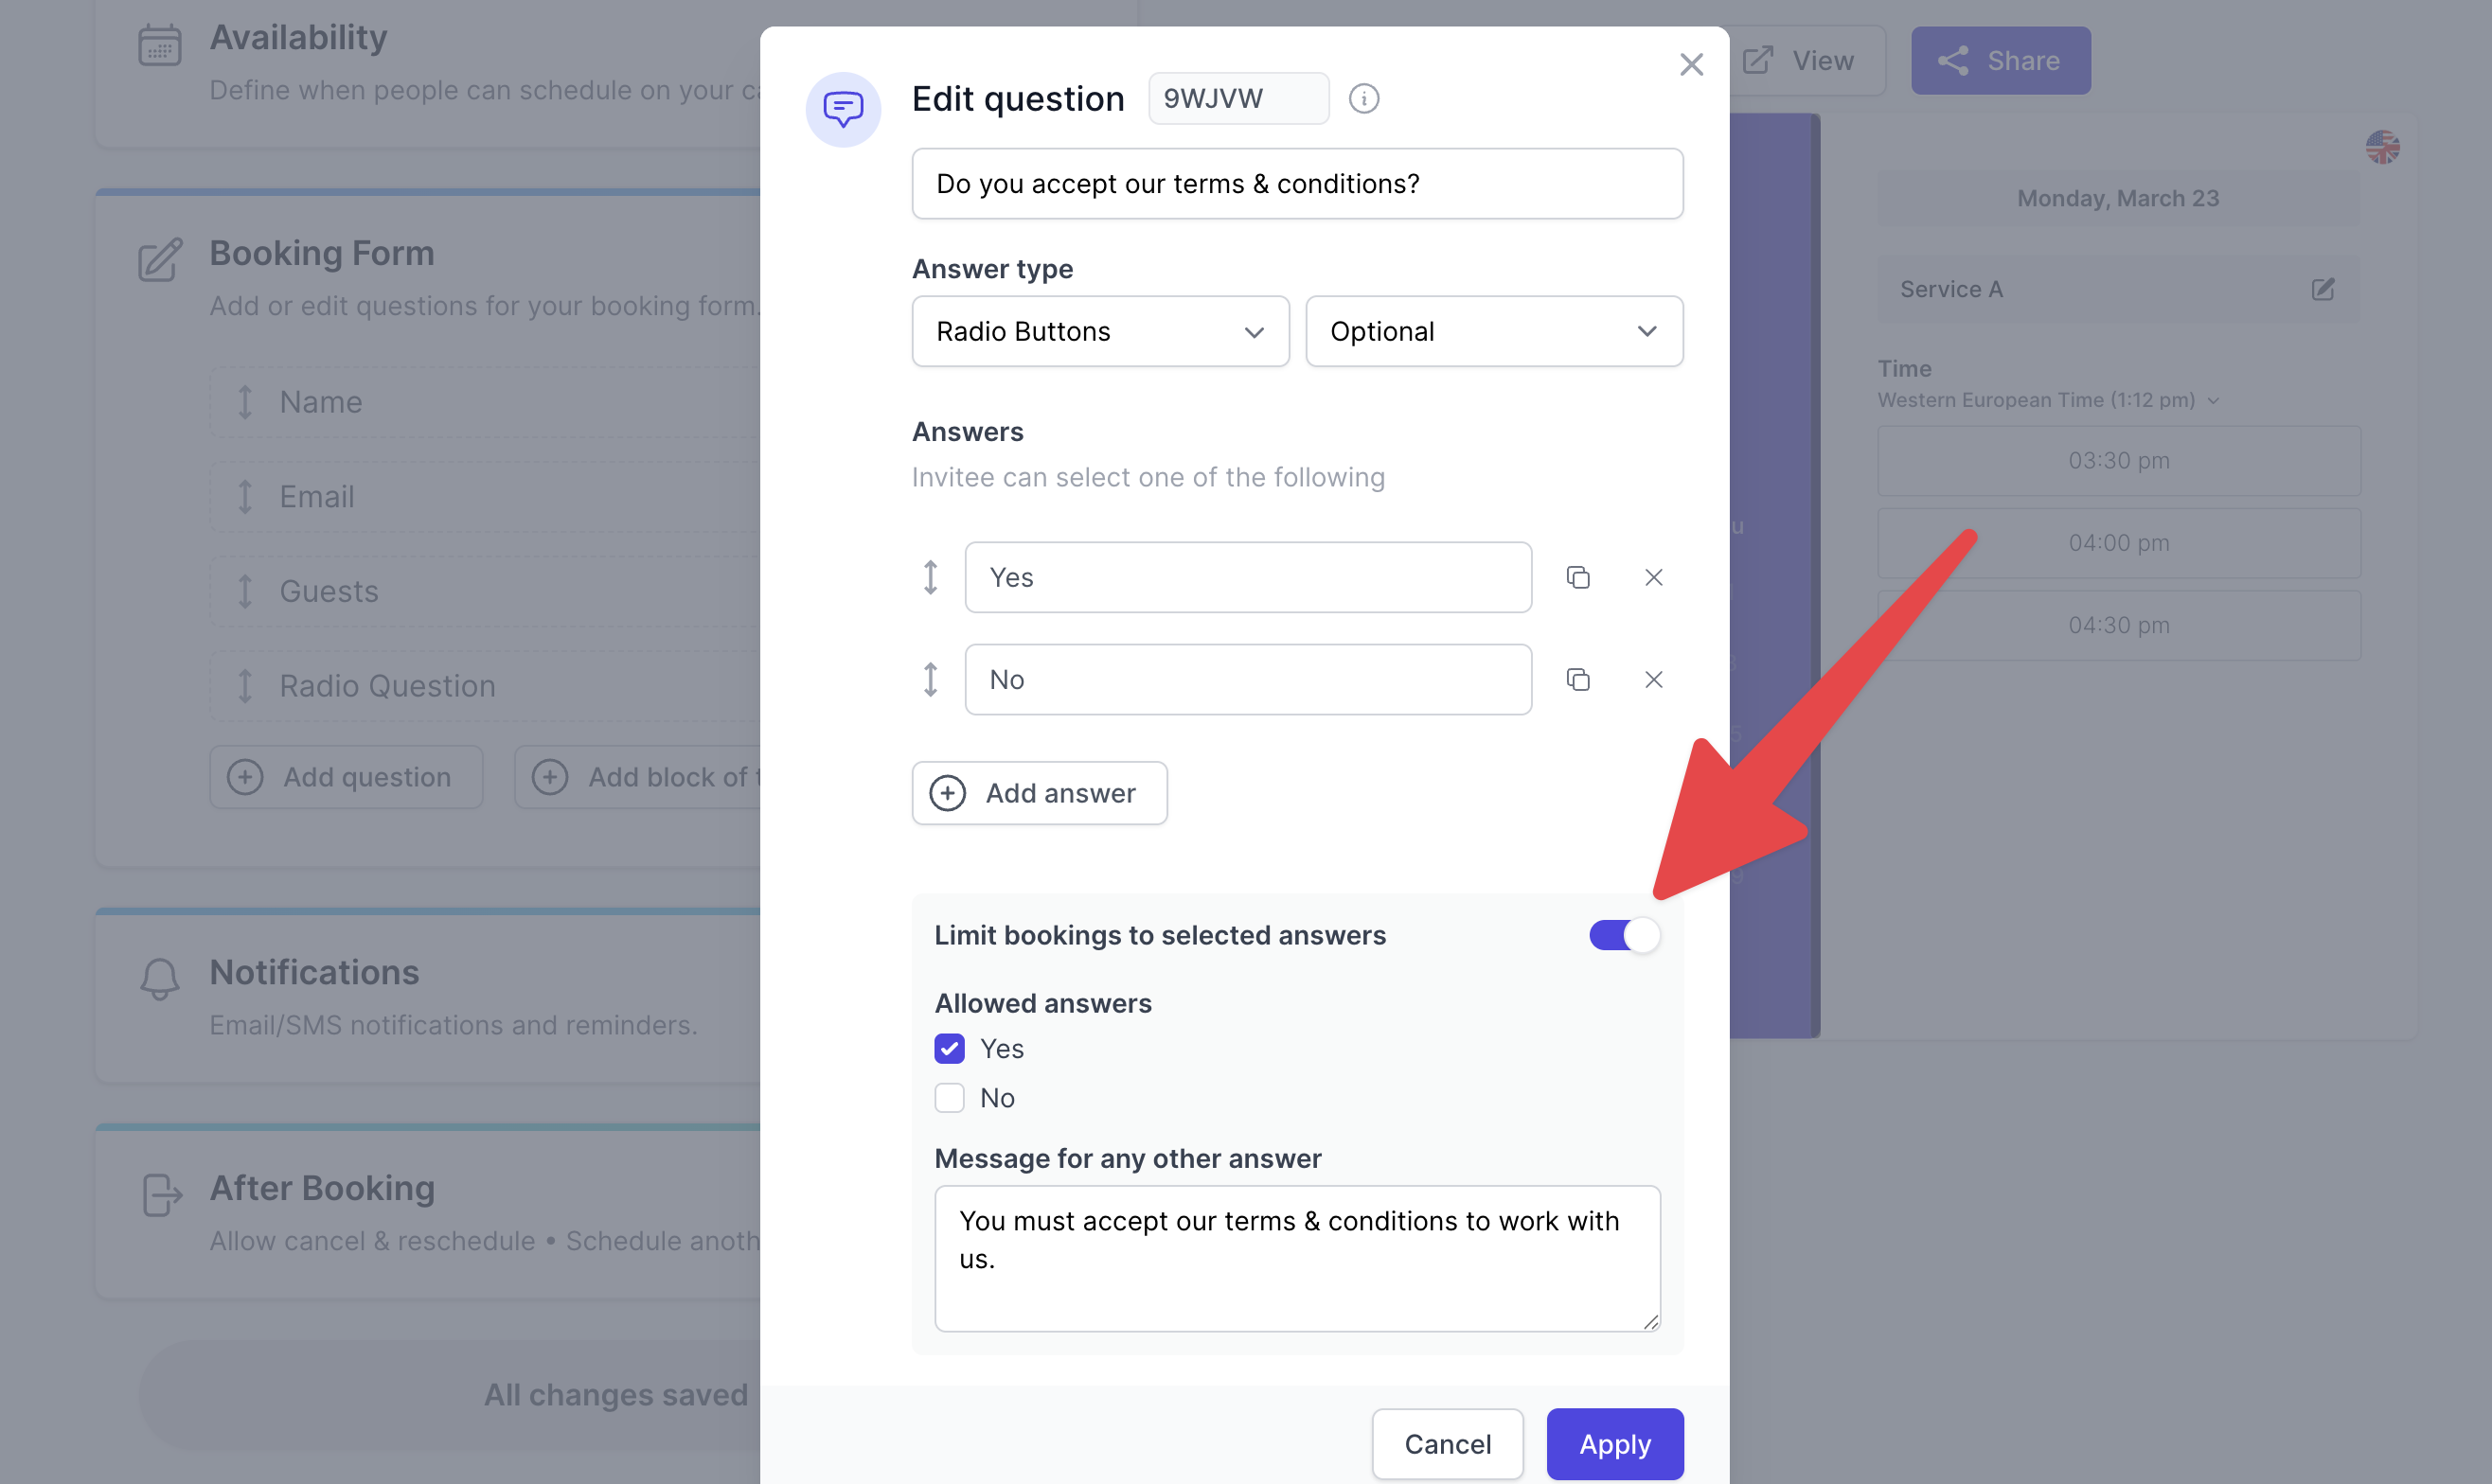The height and width of the screenshot is (1484, 2492).
Task: Click the question title text field
Action: (1296, 184)
